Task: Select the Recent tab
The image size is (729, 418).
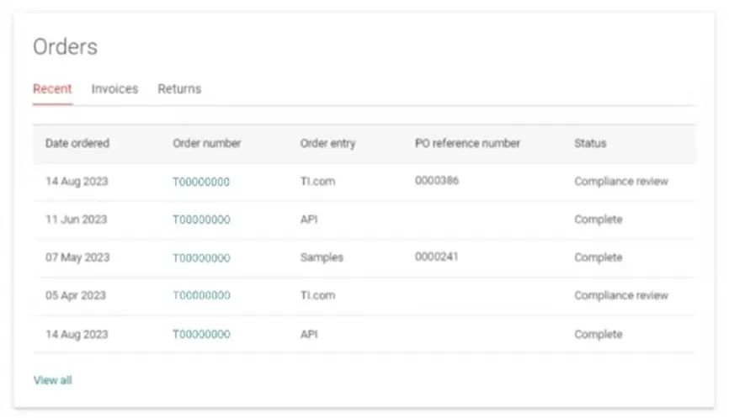Action: point(52,88)
